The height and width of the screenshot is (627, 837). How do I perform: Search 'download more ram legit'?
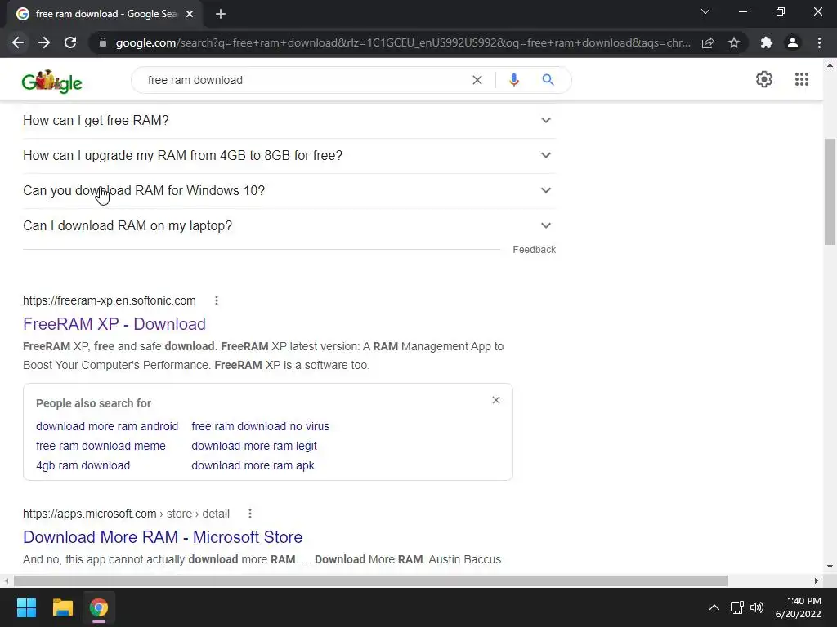tap(254, 446)
